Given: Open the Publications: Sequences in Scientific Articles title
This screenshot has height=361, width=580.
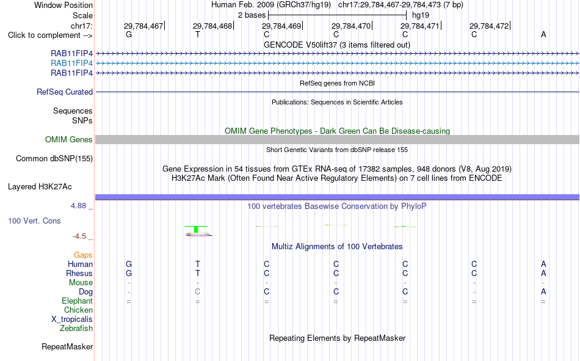Looking at the screenshot, I should coord(337,102).
